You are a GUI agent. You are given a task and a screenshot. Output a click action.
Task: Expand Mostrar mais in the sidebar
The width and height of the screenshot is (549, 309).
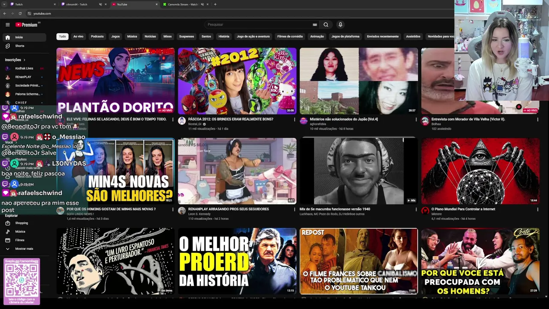tap(24, 248)
